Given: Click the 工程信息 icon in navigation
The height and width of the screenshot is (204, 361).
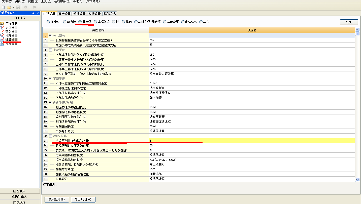Looking at the screenshot, I should coord(3,23).
